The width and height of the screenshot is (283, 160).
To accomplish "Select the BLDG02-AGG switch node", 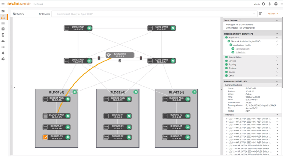I will (x=117, y=99).
